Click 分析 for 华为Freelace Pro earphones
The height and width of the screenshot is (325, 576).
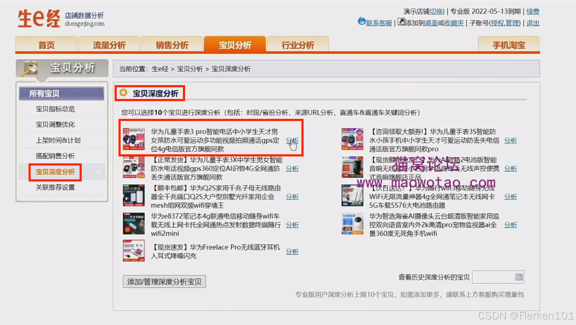(x=292, y=252)
